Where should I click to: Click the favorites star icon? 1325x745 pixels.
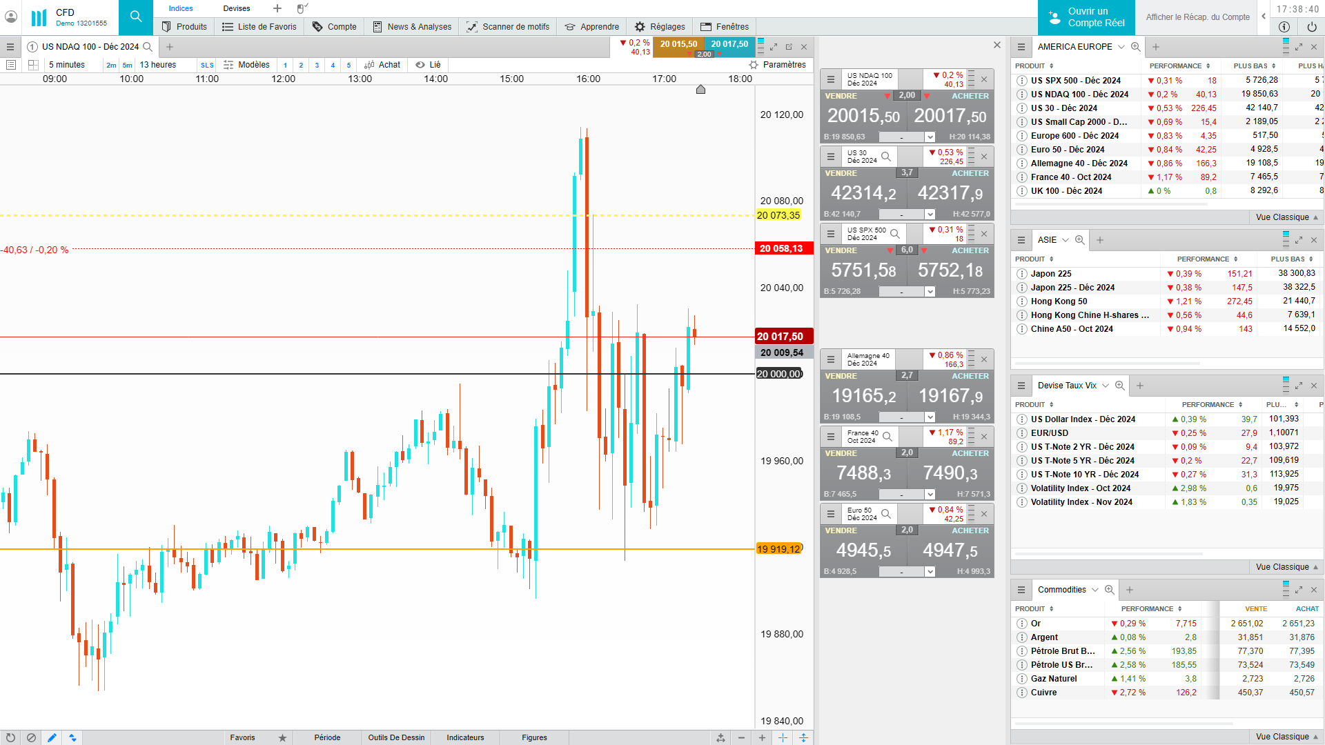click(x=282, y=737)
